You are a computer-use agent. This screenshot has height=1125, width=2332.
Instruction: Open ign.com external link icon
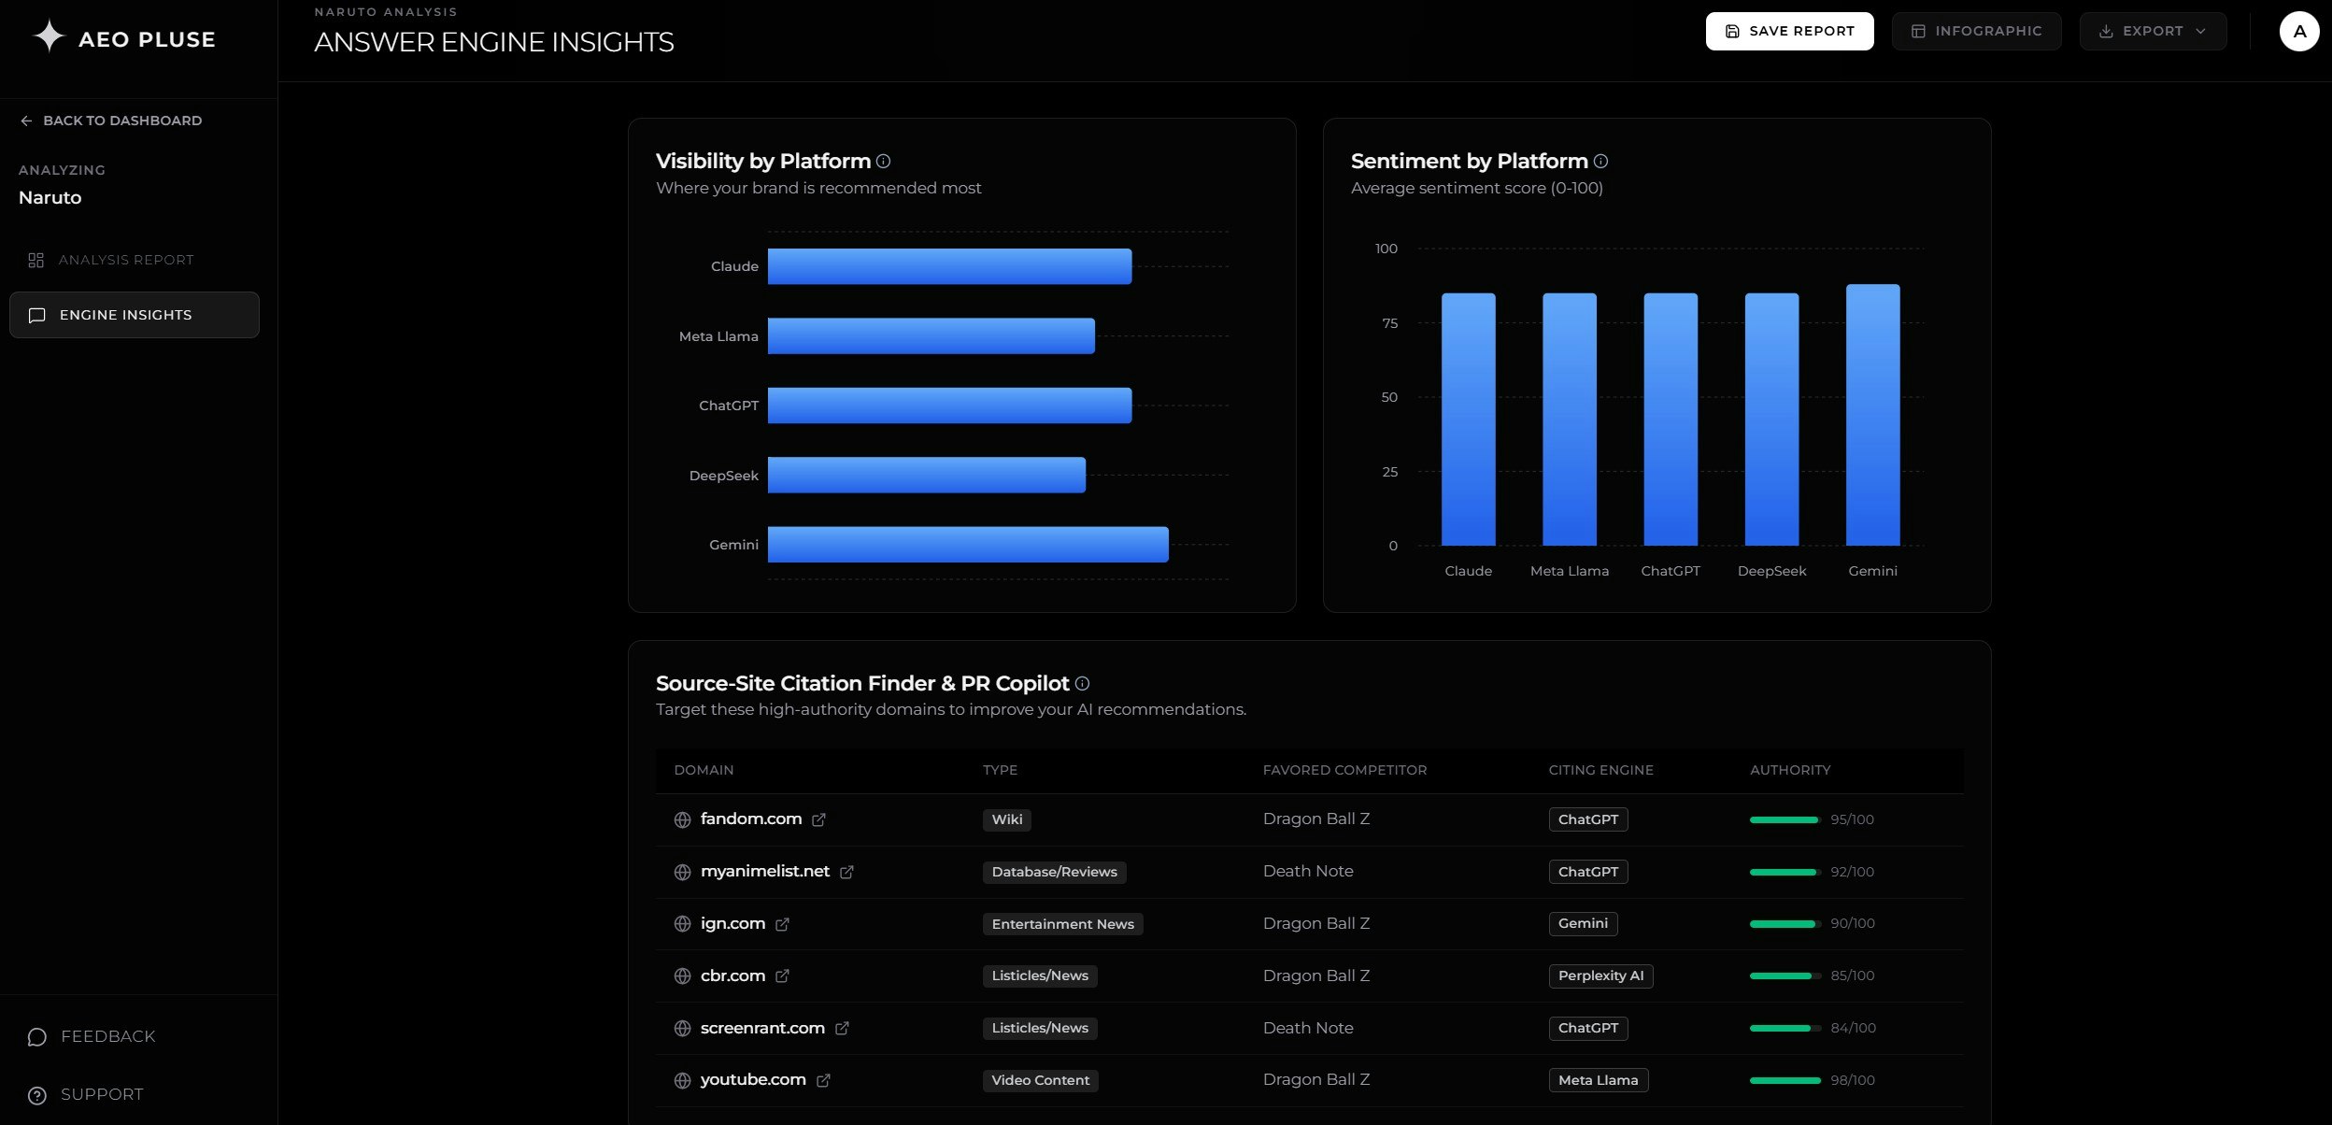(782, 924)
